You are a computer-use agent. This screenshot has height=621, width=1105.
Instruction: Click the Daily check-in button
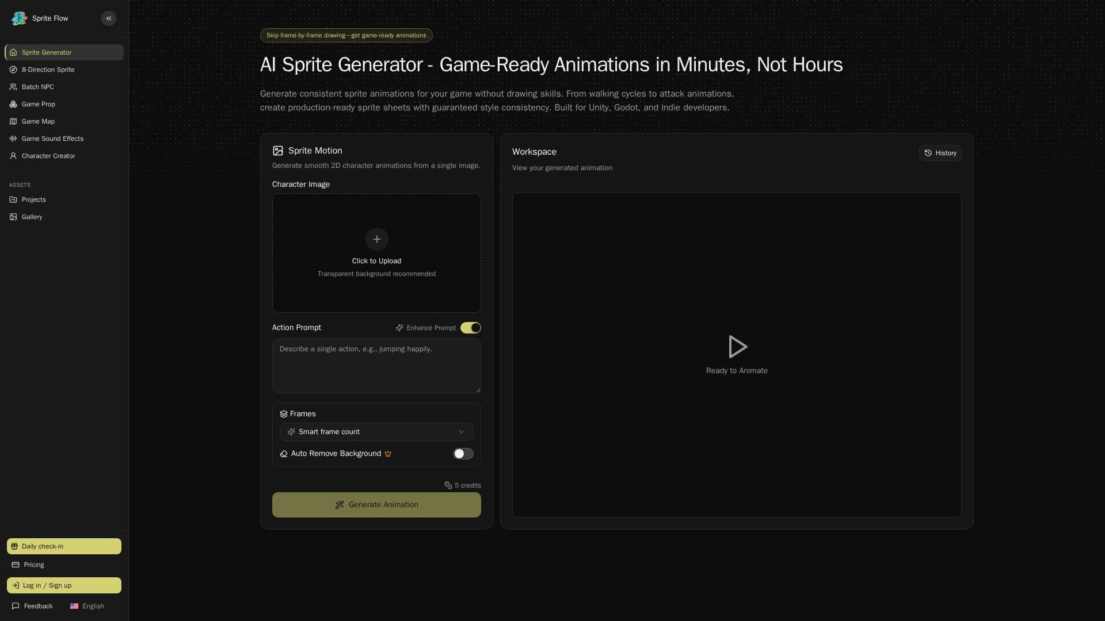(x=64, y=546)
